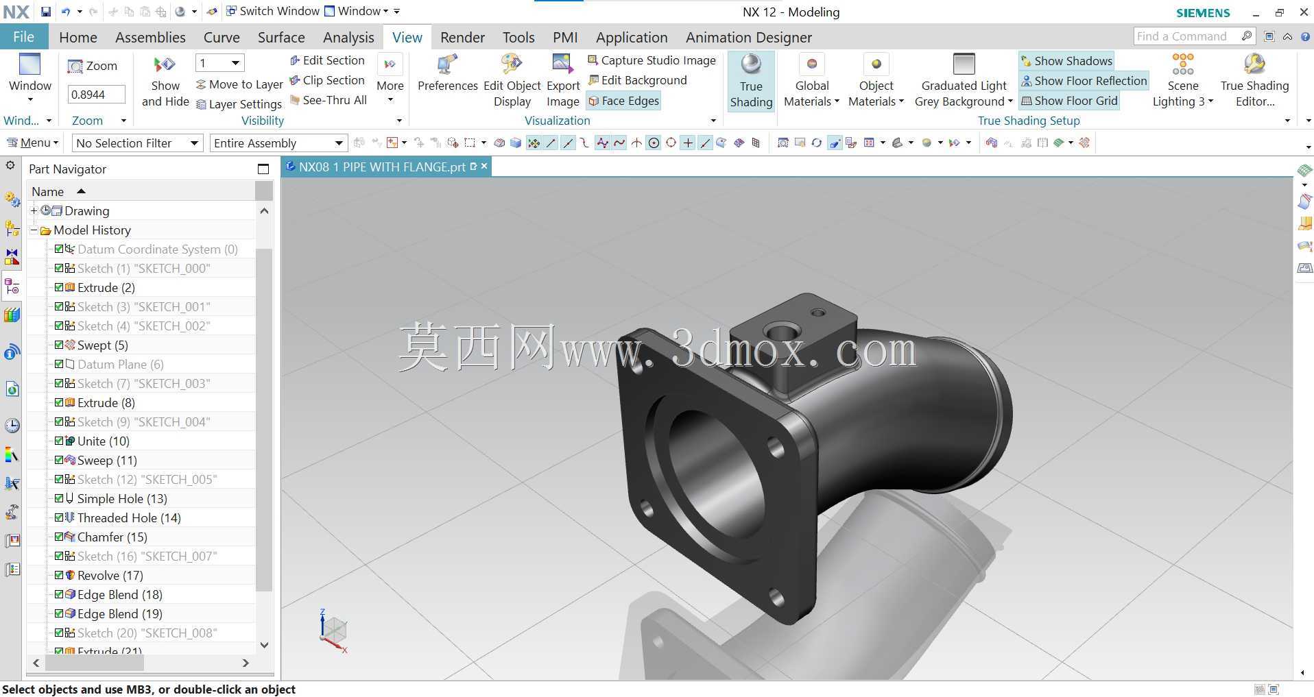Close NX08 1 PIPE WITH FLANGE tab
The width and height of the screenshot is (1314, 697).
[484, 166]
